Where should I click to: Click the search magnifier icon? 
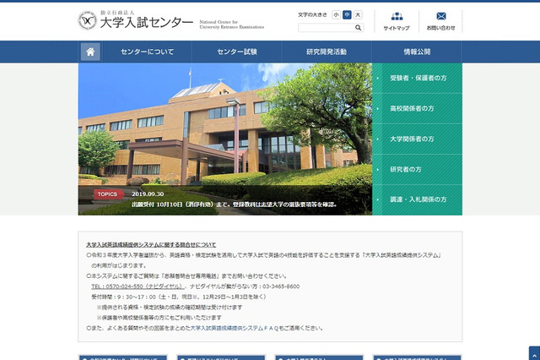coord(358,28)
